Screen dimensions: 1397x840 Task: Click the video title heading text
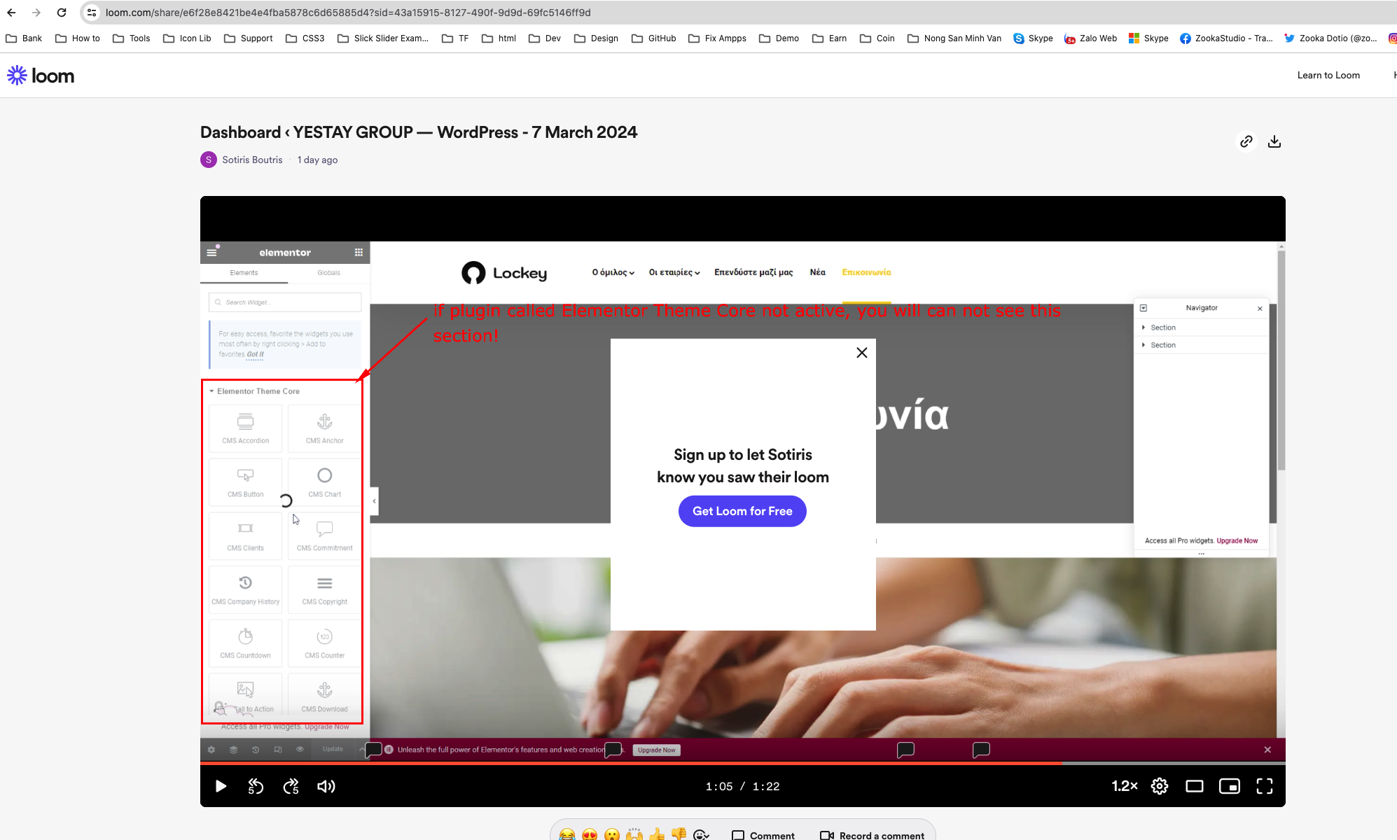point(419,132)
